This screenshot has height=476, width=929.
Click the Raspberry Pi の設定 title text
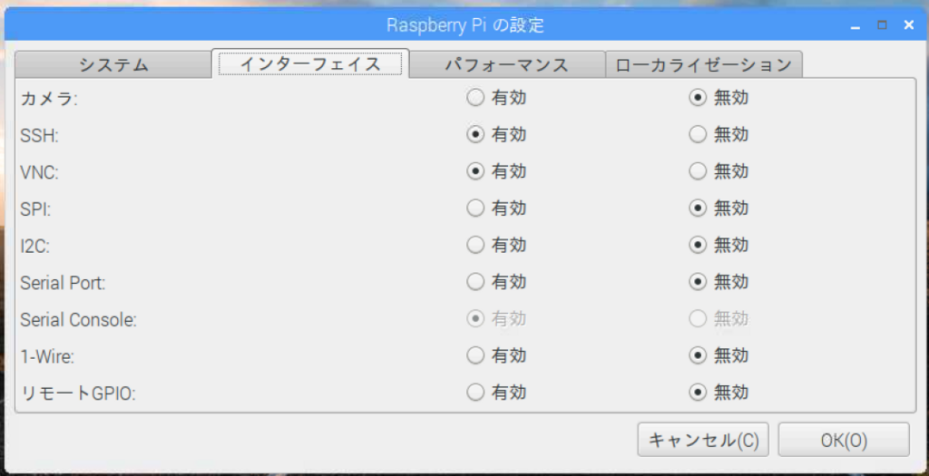(465, 25)
